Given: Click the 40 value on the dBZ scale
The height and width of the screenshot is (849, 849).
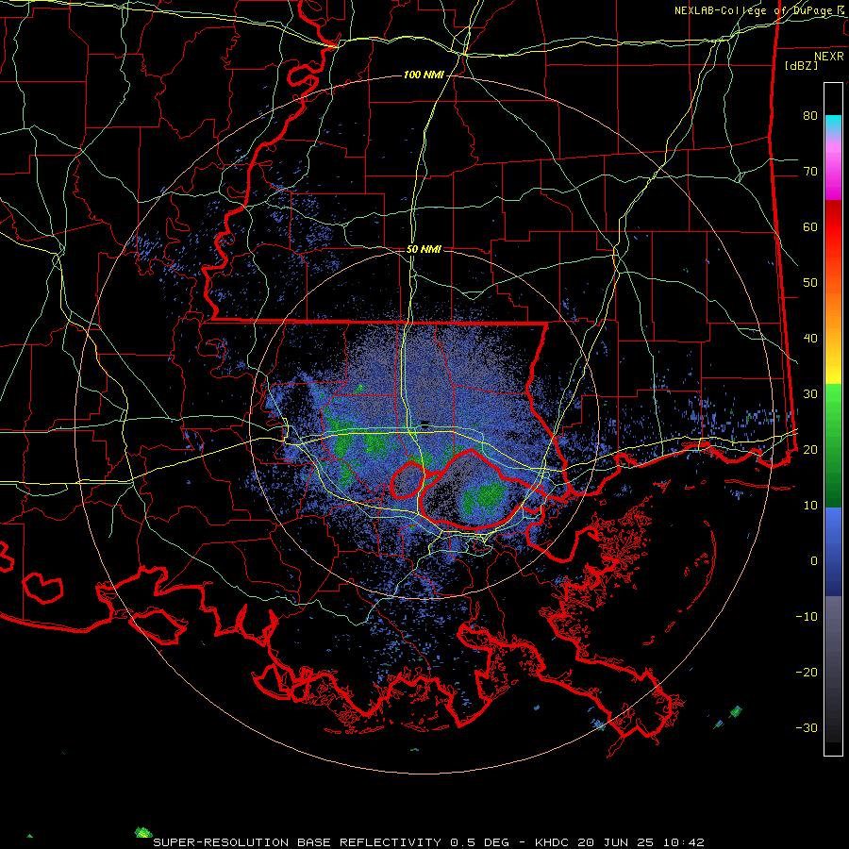Looking at the screenshot, I should [x=810, y=339].
